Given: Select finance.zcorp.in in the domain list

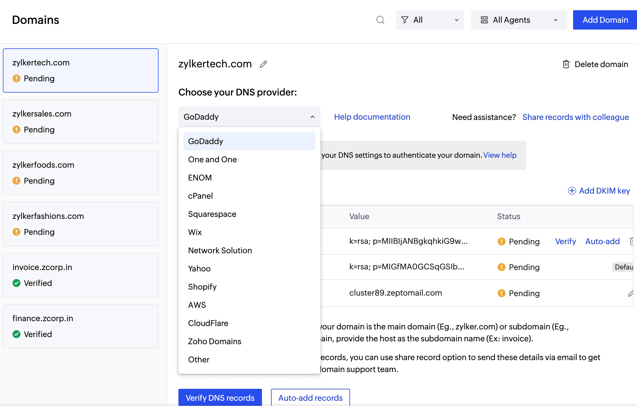Looking at the screenshot, I should [81, 326].
